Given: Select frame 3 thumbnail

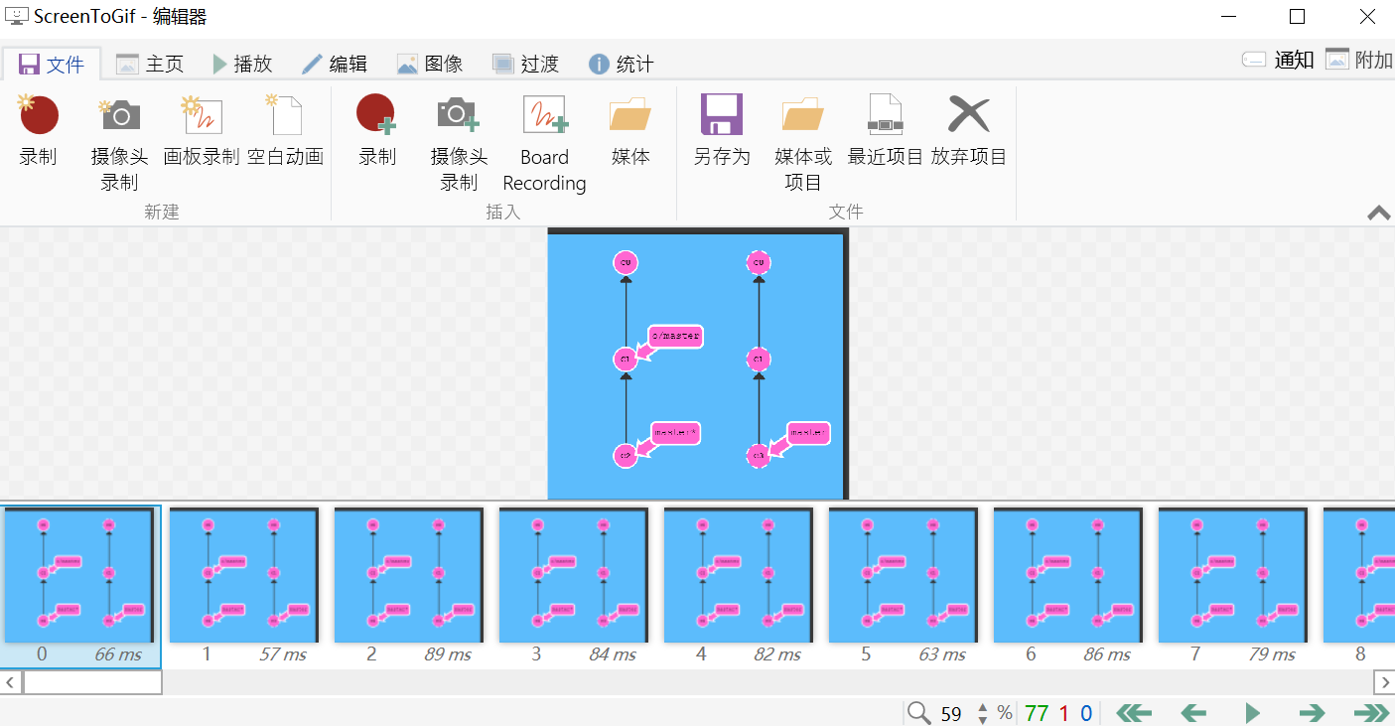Looking at the screenshot, I should click(x=573, y=576).
